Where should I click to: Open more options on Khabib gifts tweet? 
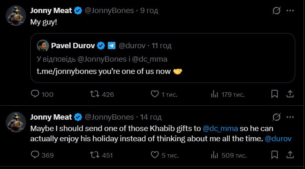289,117
